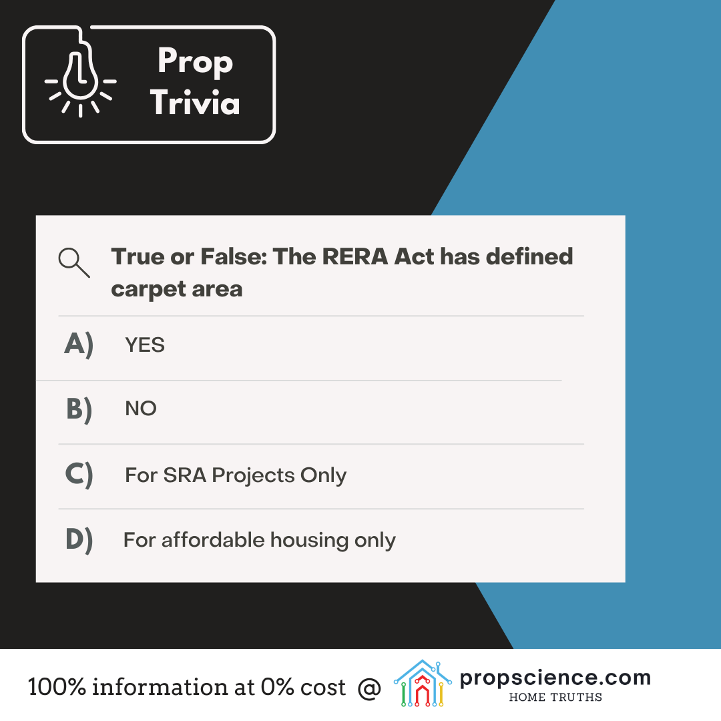Open the propscience.com website link
This screenshot has height=721, width=721.
(555, 678)
